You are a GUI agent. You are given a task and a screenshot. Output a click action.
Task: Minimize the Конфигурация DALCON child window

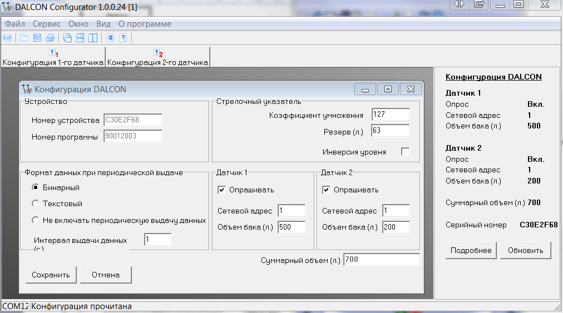pyautogui.click(x=365, y=89)
